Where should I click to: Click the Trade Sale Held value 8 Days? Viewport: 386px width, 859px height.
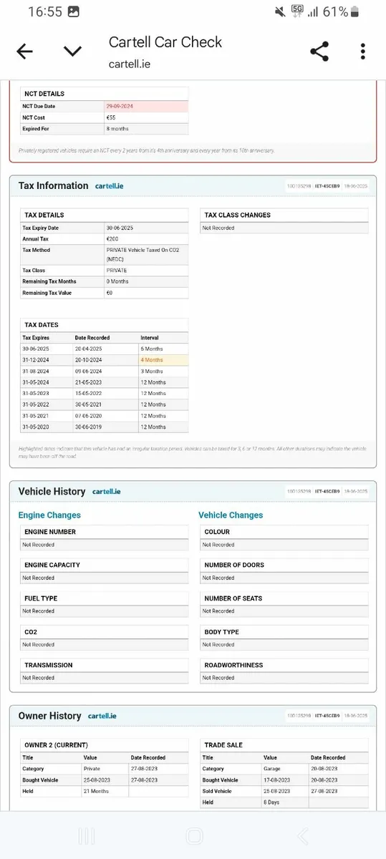tap(271, 802)
